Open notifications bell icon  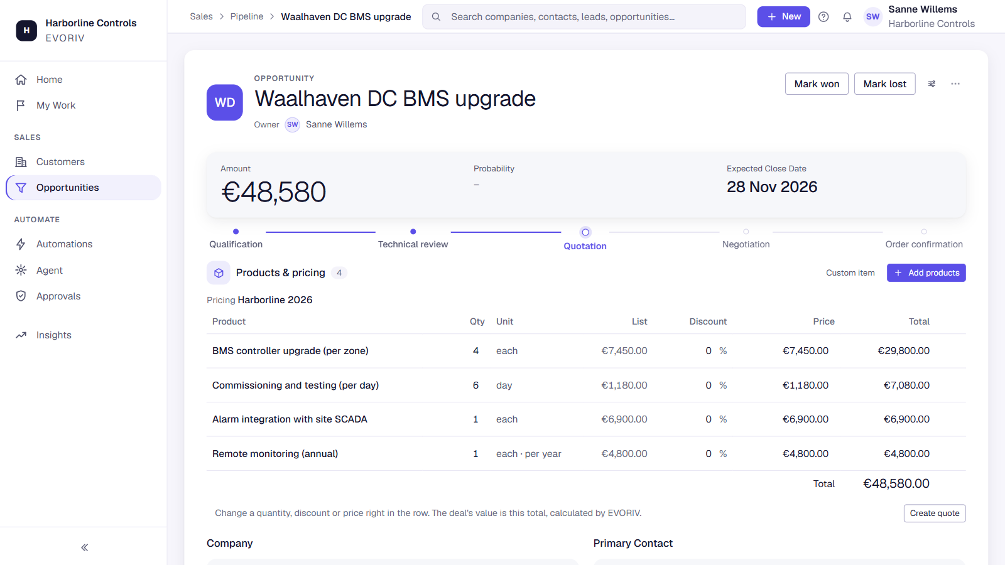click(847, 17)
